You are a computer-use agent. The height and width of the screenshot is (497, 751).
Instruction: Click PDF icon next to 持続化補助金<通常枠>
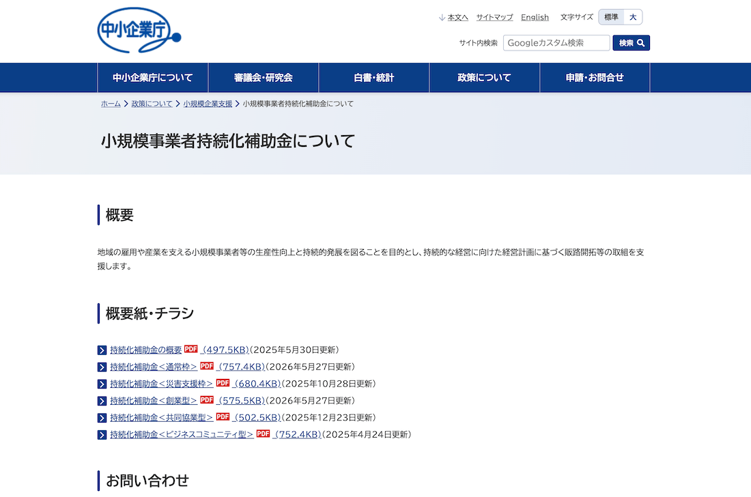(207, 366)
